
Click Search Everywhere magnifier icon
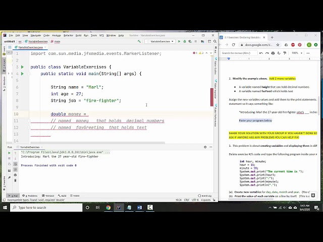point(215,41)
